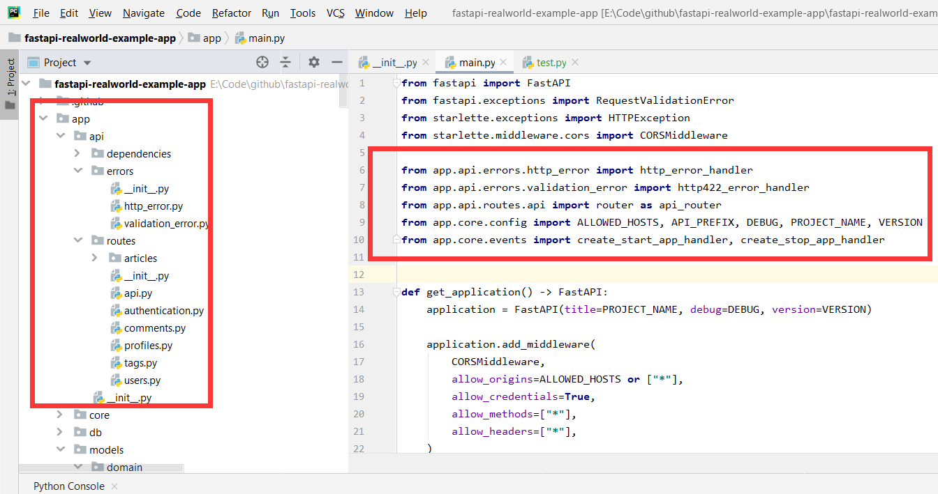Click the collapse all icon in Project panel
The height and width of the screenshot is (494, 938).
(x=285, y=62)
